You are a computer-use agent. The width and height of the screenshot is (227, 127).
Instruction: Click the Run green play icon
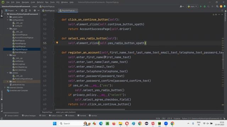tap(201, 6)
